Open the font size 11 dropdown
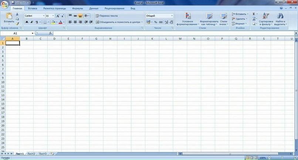The height and width of the screenshot is (160, 298). 53,16
